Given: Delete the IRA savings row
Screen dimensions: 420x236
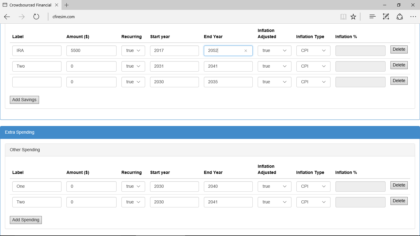Looking at the screenshot, I should click(399, 49).
